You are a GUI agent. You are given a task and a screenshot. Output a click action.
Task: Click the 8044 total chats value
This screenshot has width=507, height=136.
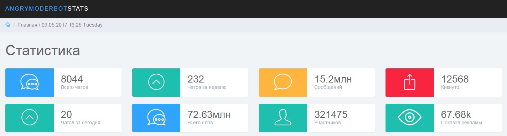pyautogui.click(x=72, y=79)
